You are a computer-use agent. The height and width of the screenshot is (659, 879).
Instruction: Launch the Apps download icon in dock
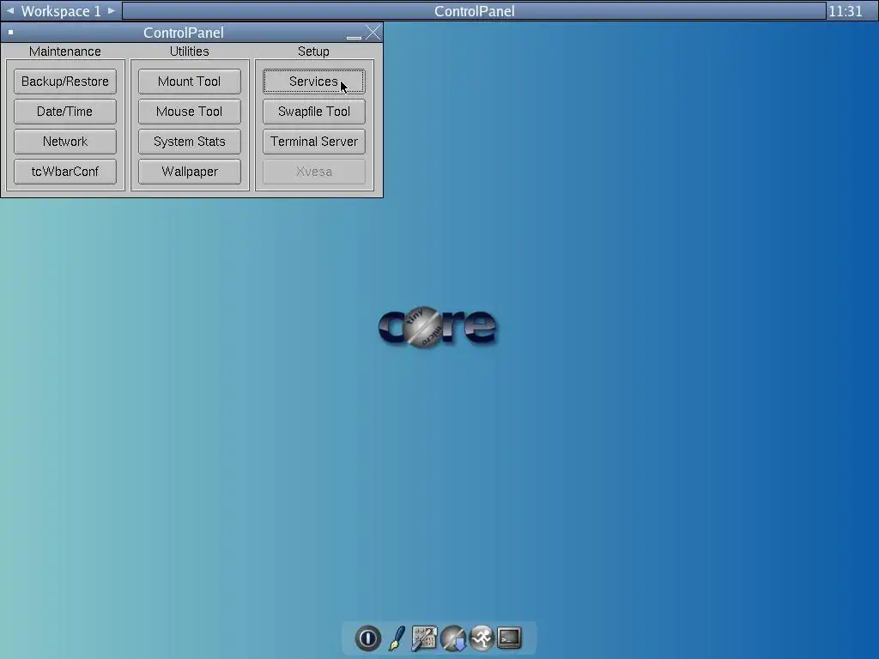(x=453, y=638)
